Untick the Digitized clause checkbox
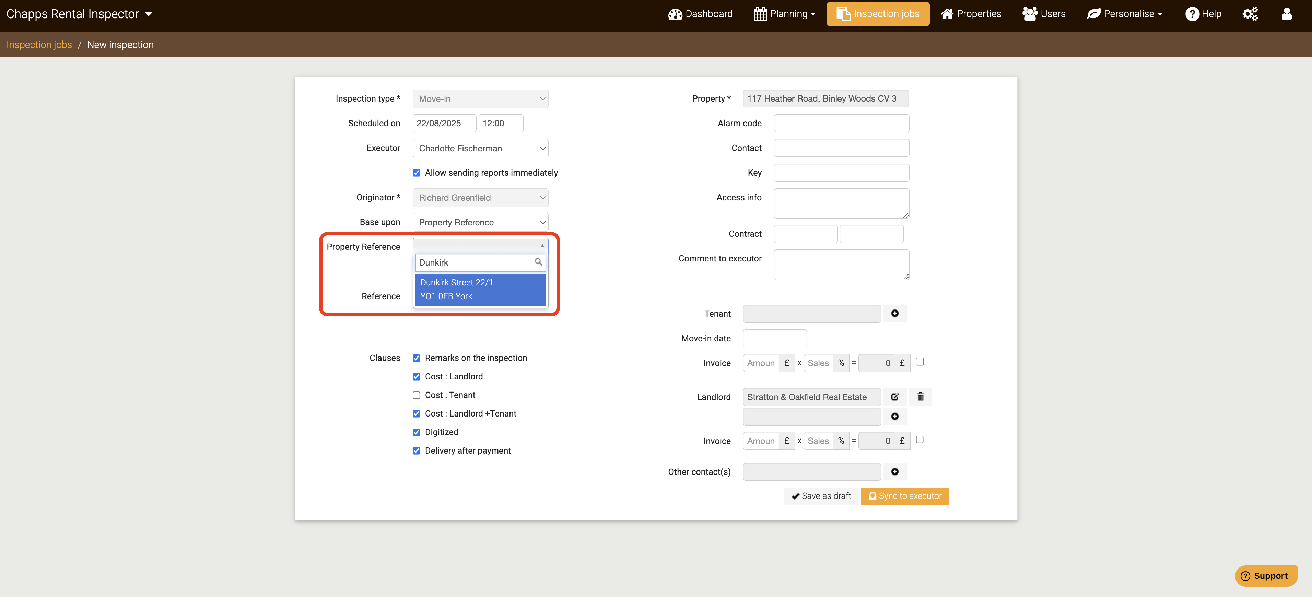Screen dimensions: 1312x597 tap(416, 432)
